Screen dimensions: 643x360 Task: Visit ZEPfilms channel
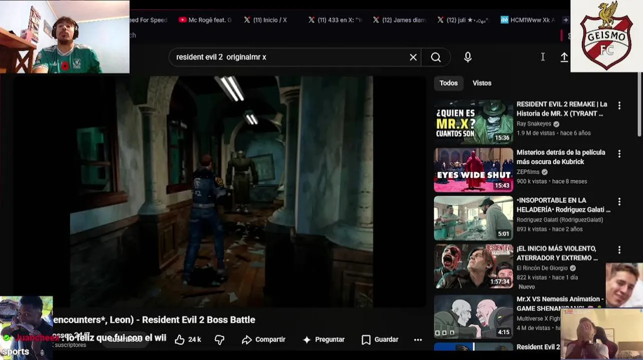[528, 172]
